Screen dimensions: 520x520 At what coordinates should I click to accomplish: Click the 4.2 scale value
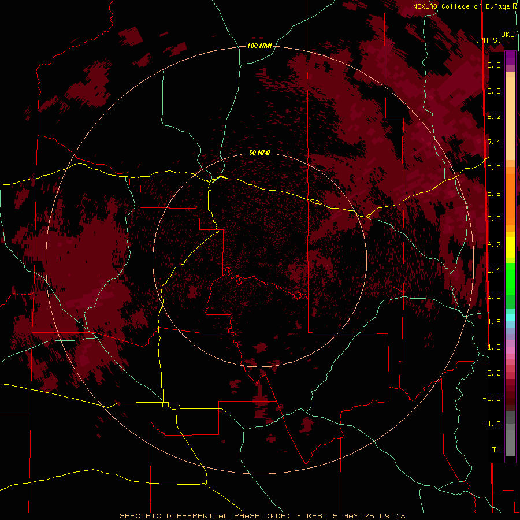tap(494, 245)
